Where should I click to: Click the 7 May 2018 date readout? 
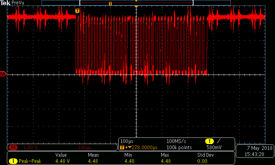pyautogui.click(x=260, y=148)
